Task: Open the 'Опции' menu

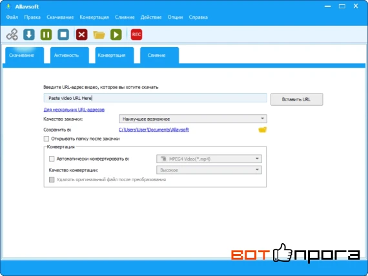Action: (175, 17)
